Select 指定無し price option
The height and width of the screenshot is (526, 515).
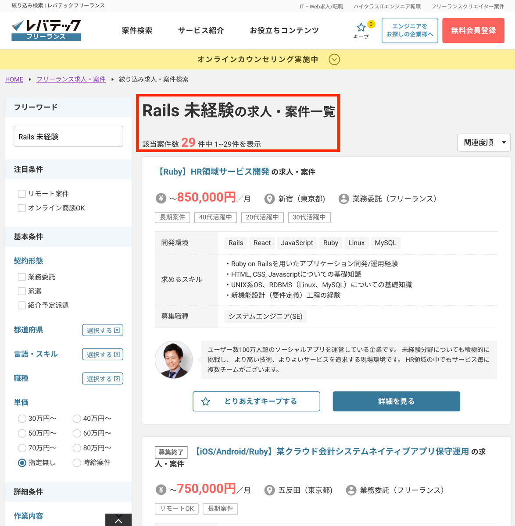pyautogui.click(x=22, y=462)
